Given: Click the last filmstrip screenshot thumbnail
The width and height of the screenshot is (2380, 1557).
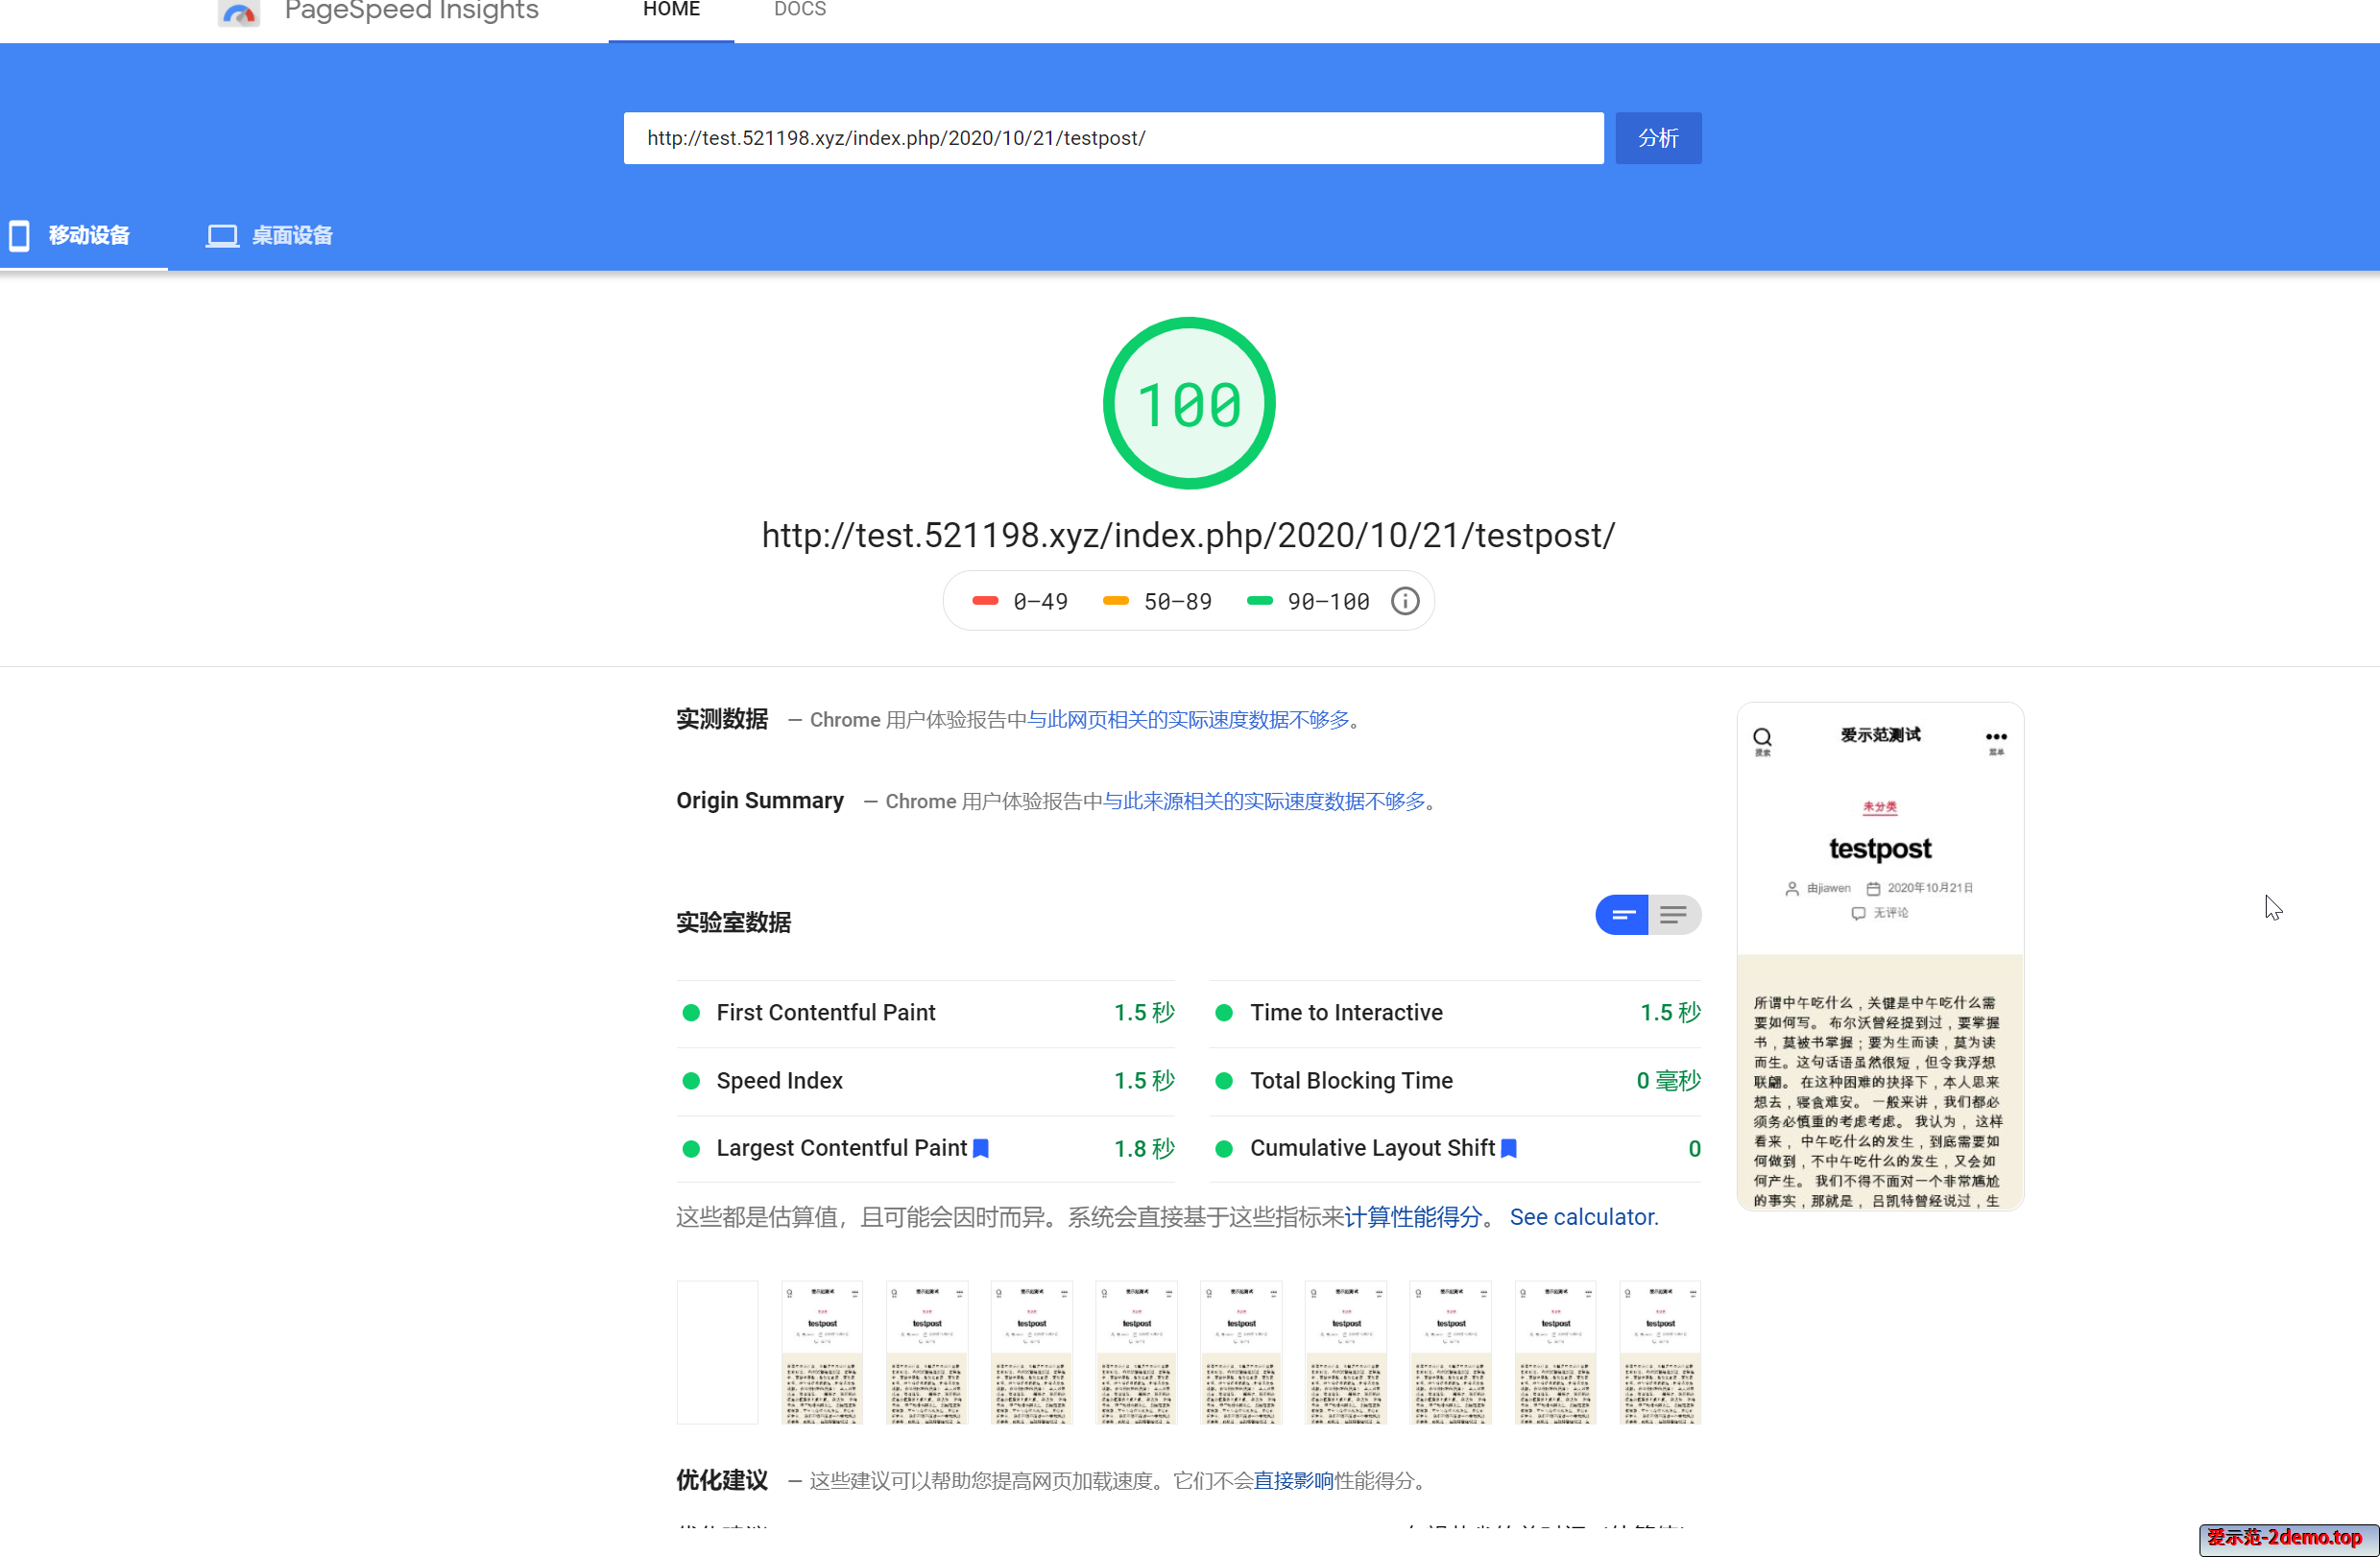Looking at the screenshot, I should pyautogui.click(x=1659, y=1351).
